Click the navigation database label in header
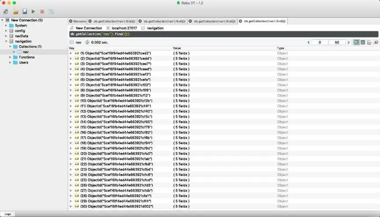The width and height of the screenshot is (380, 217). click(x=155, y=28)
